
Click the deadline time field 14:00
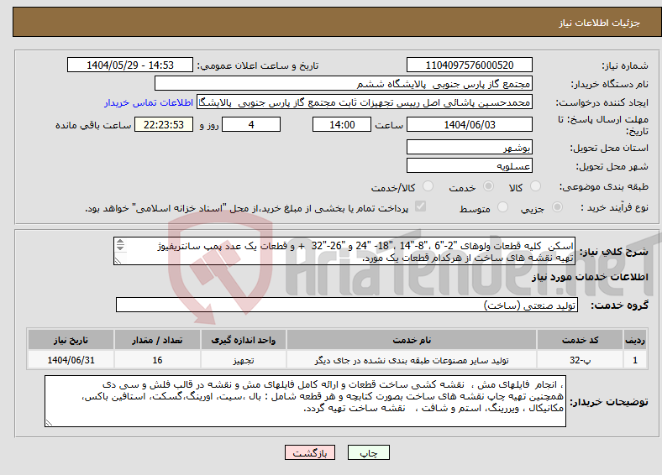click(x=342, y=124)
